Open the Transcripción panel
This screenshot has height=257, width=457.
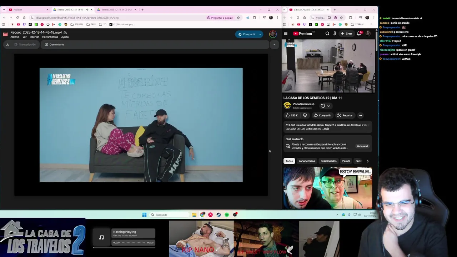(x=25, y=45)
